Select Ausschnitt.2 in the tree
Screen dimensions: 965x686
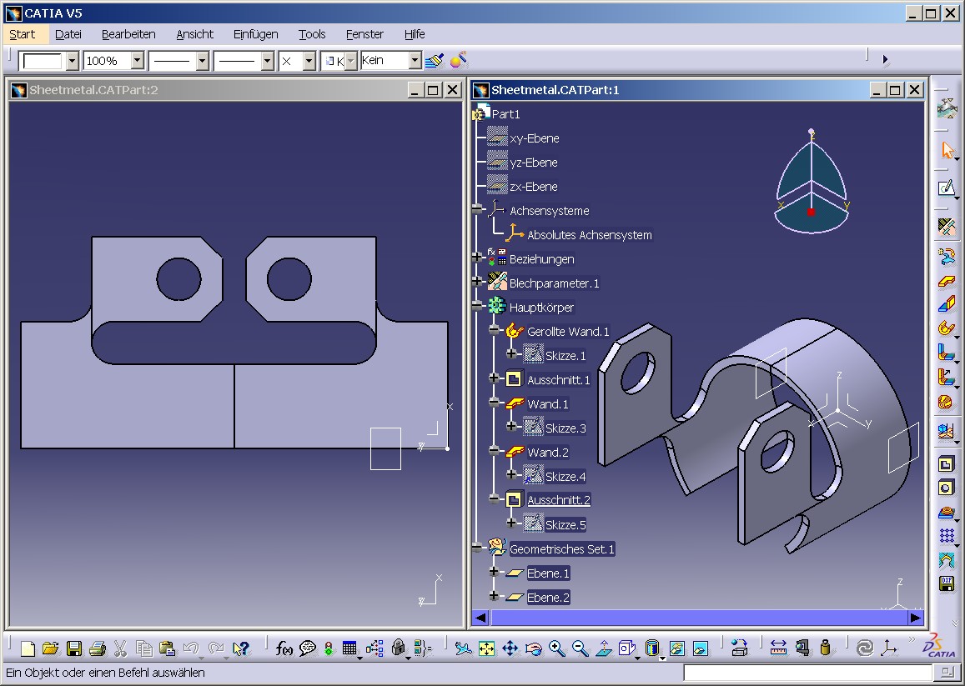(559, 500)
